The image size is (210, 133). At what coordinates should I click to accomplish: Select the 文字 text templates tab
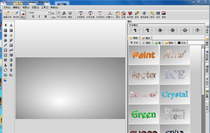[134, 43]
